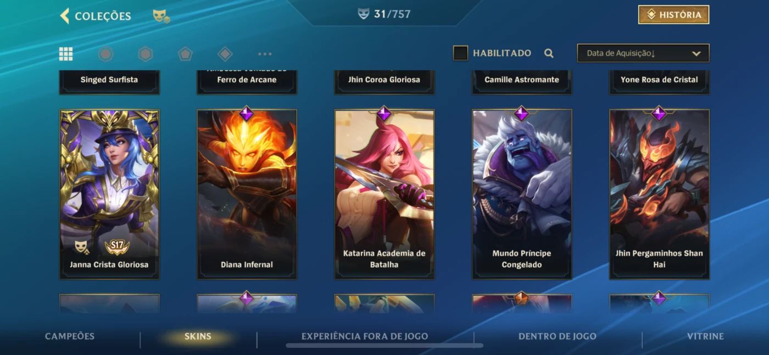Select the Mundo Príncipe Congelado skin
The height and width of the screenshot is (355, 769).
[x=522, y=194]
